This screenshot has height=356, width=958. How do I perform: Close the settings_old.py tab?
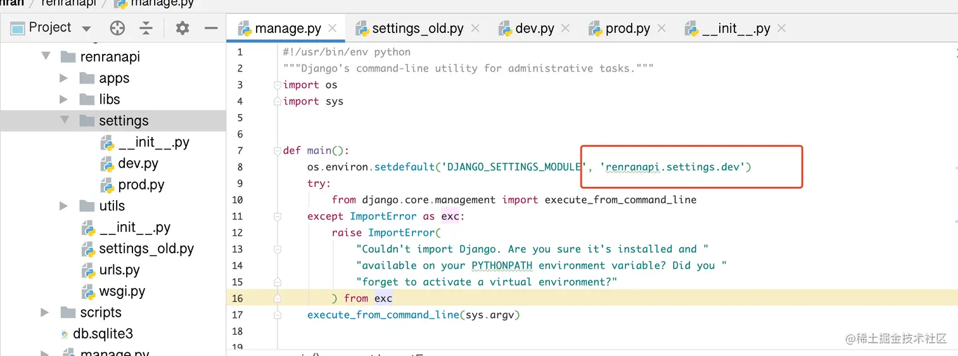(475, 29)
